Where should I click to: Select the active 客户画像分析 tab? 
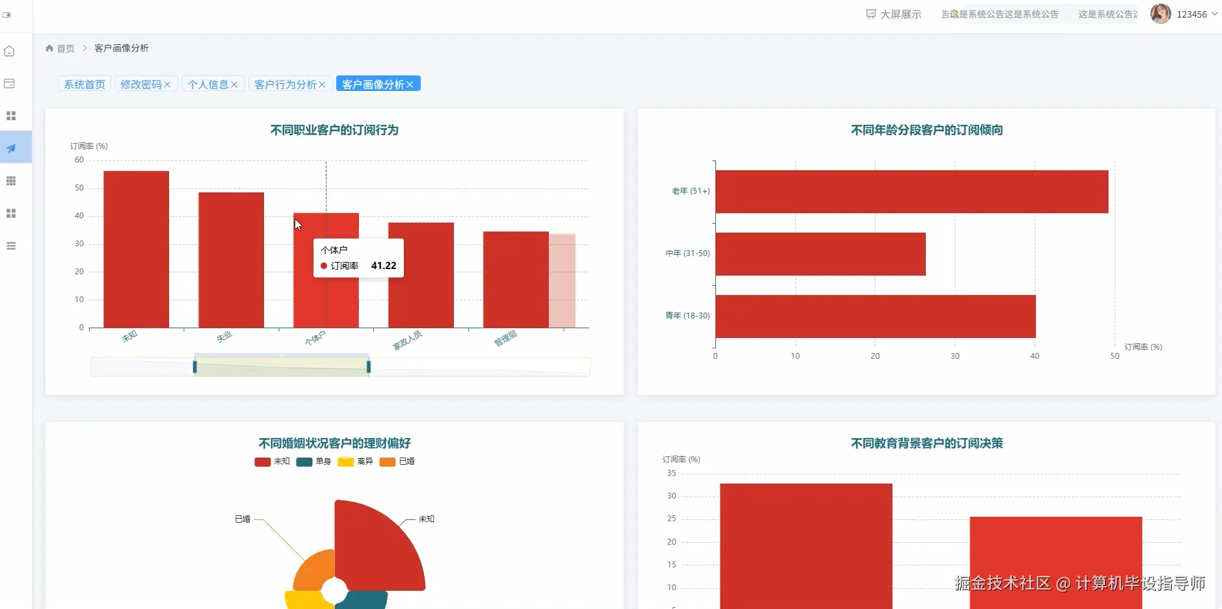point(373,84)
